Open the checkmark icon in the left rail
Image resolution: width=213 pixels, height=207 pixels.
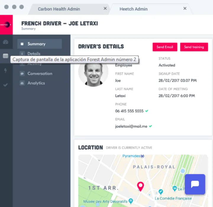6,85
